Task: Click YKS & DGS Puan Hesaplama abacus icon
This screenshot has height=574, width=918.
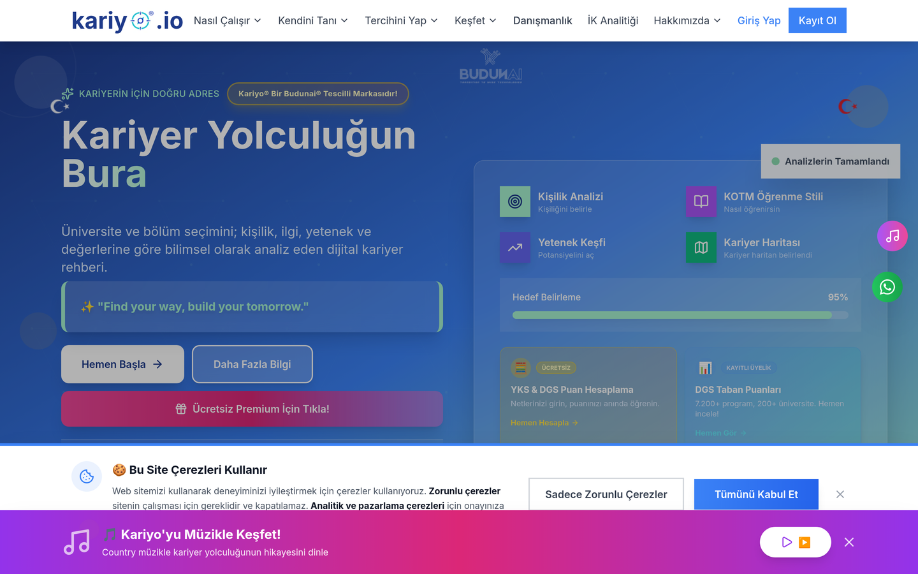Action: [x=521, y=367]
